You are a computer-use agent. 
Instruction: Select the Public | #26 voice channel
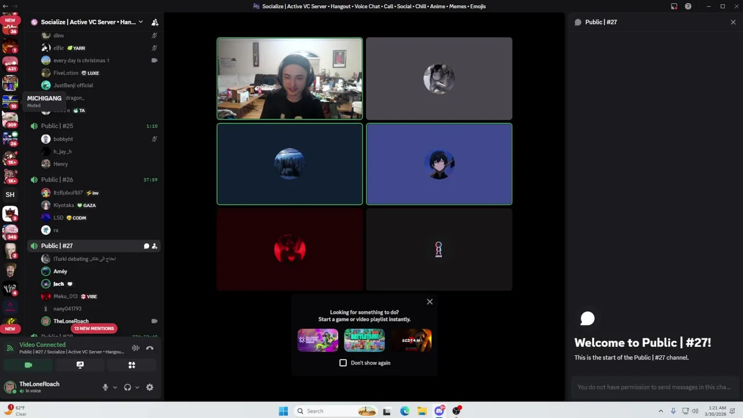point(94,180)
